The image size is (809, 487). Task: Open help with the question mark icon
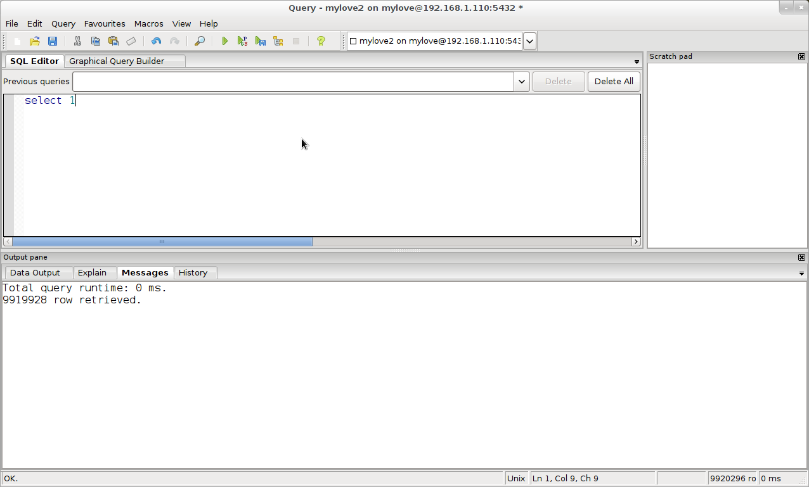coord(321,41)
